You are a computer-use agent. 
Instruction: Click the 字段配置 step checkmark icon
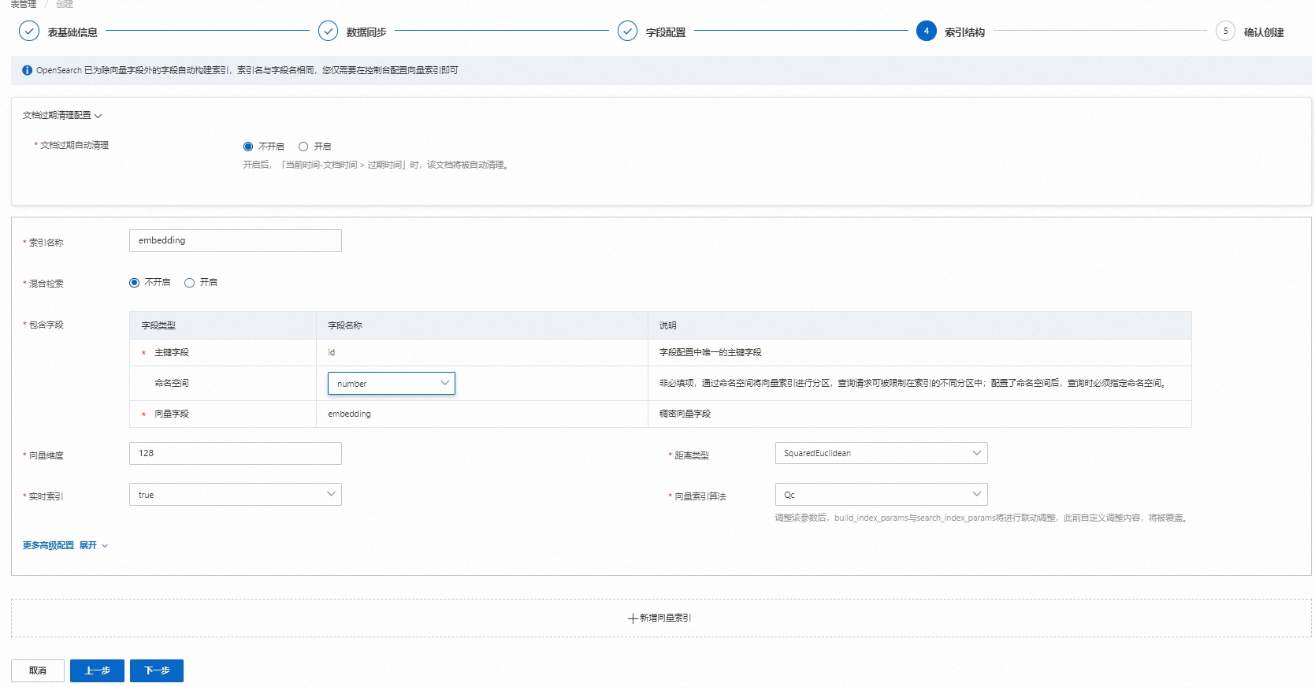point(627,32)
